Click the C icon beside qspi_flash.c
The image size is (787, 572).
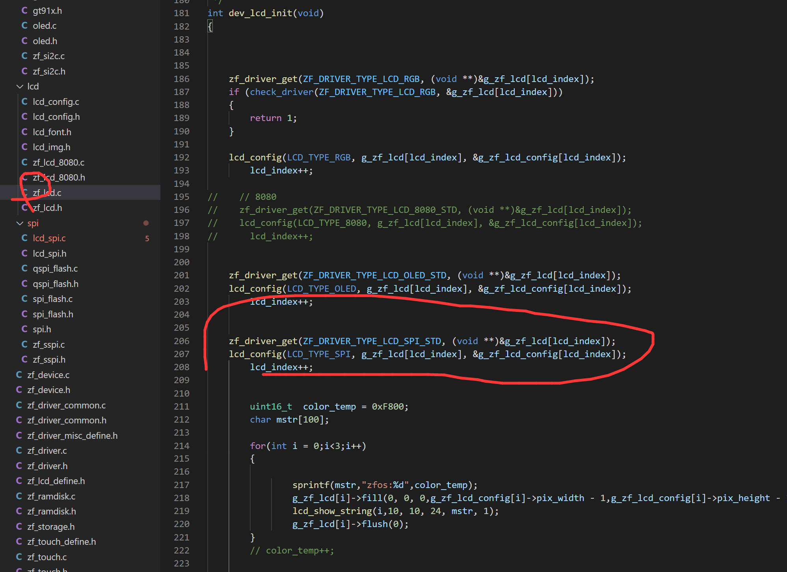click(x=24, y=268)
